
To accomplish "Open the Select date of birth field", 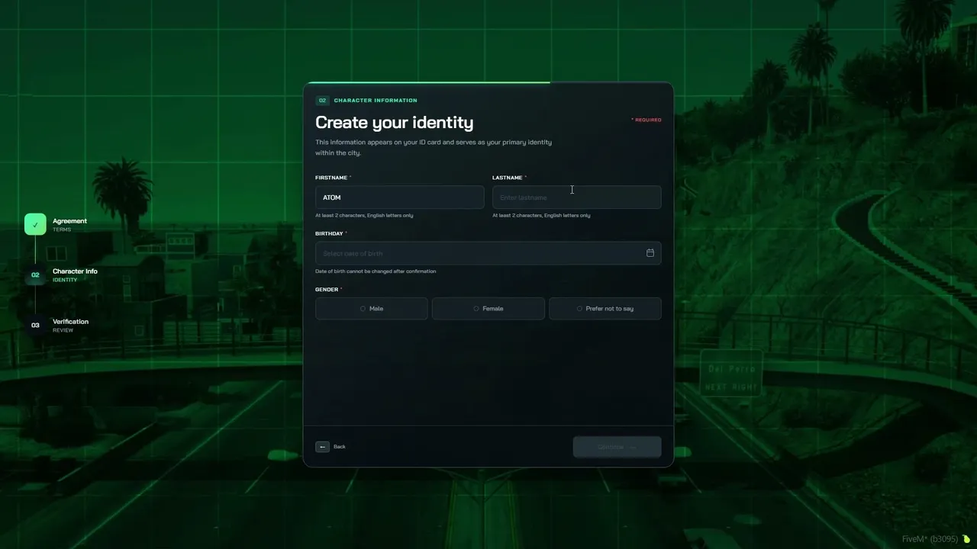I will point(488,253).
